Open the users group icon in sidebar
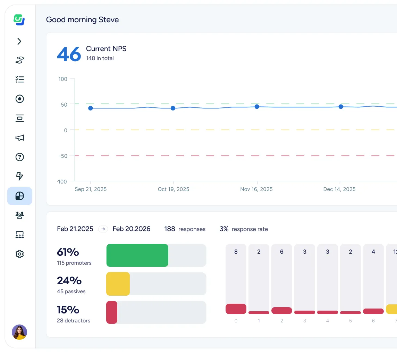The width and height of the screenshot is (397, 353). pyautogui.click(x=19, y=215)
